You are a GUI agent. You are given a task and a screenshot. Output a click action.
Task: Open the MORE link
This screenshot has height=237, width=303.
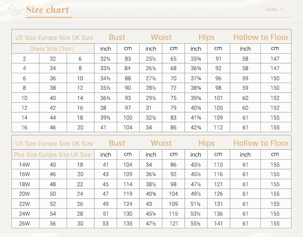coord(272,10)
